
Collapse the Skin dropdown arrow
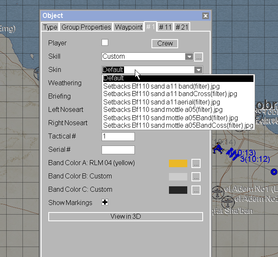198,70
